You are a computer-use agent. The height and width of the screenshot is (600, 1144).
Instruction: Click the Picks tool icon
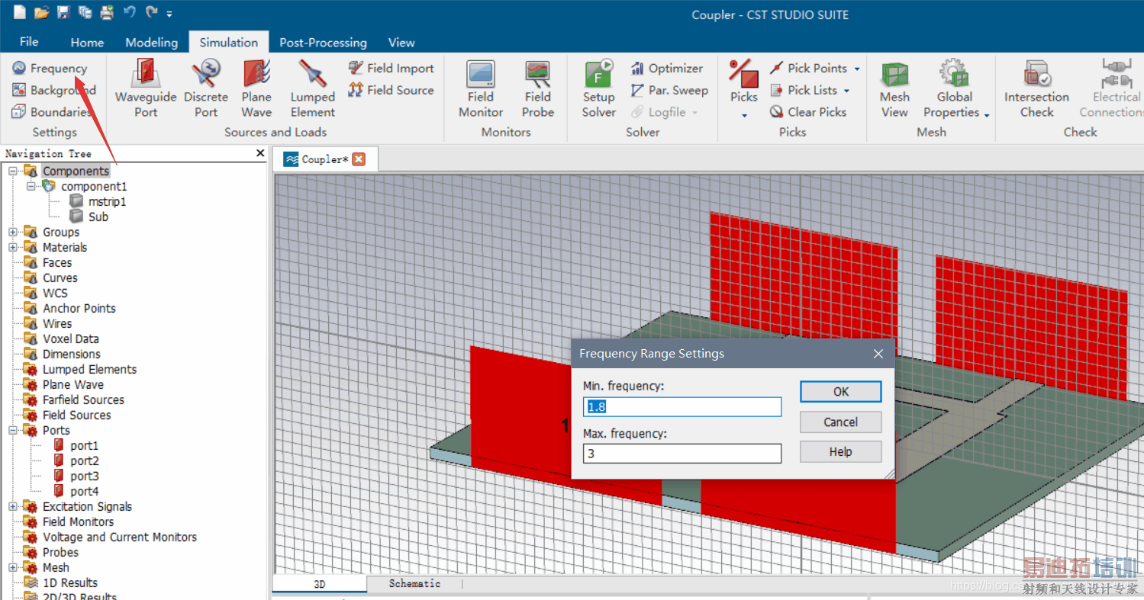pos(743,72)
